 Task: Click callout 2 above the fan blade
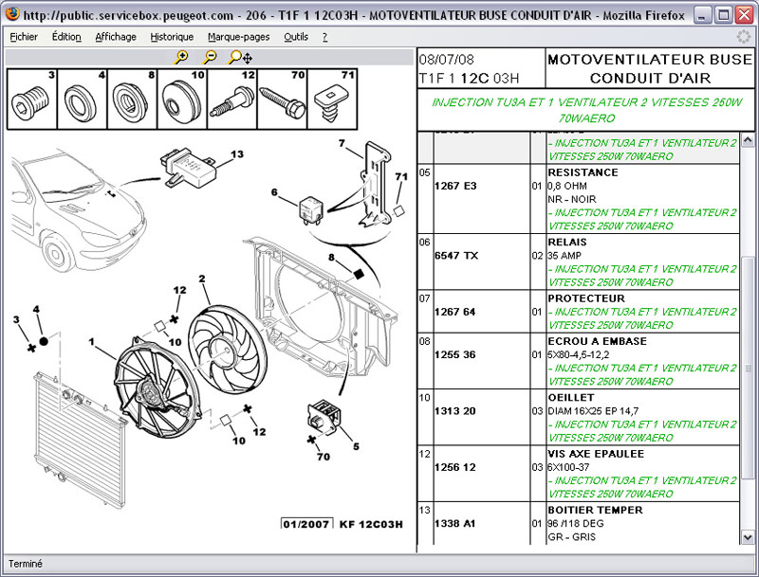point(202,279)
